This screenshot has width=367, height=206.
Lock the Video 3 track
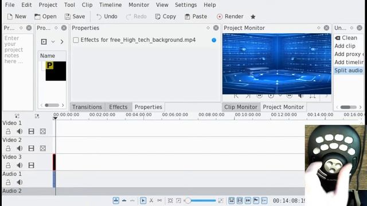8,165
